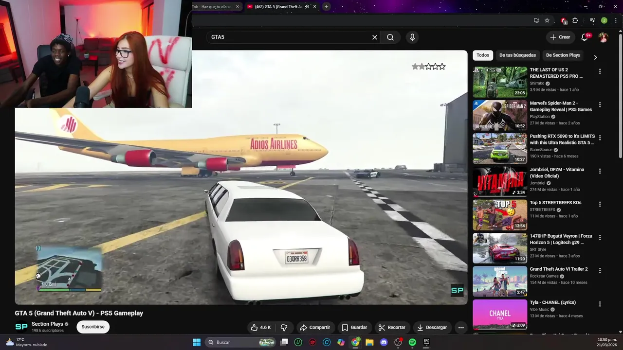
Task: Clear the GTA5 search text with X
Action: pos(375,37)
